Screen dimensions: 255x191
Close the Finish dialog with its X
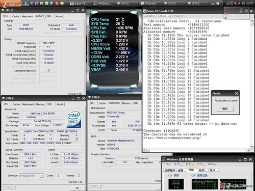tap(236, 93)
